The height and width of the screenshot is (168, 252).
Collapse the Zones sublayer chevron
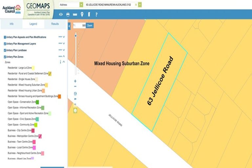(x=64, y=62)
